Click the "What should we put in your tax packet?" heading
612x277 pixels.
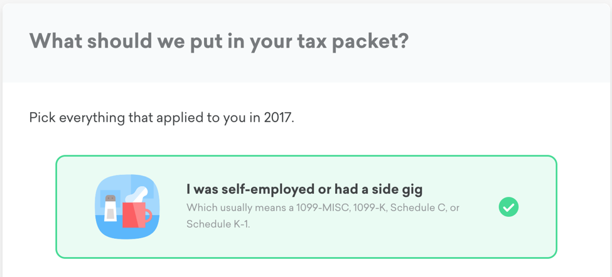pos(219,41)
